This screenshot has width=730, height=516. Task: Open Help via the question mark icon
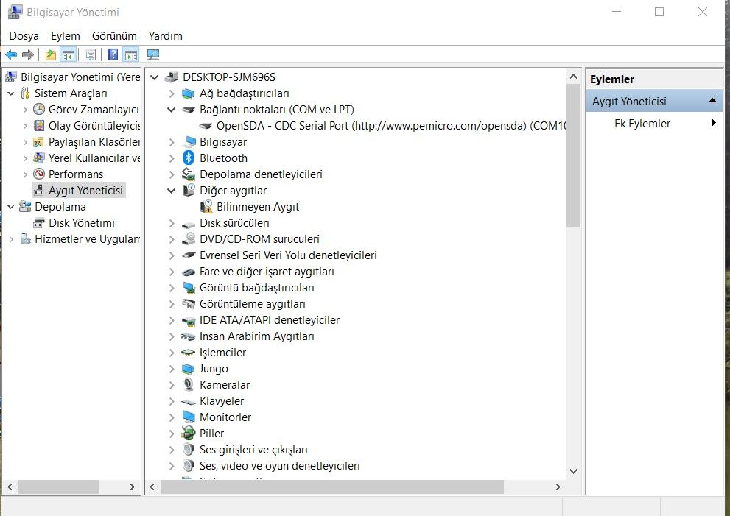click(x=113, y=55)
